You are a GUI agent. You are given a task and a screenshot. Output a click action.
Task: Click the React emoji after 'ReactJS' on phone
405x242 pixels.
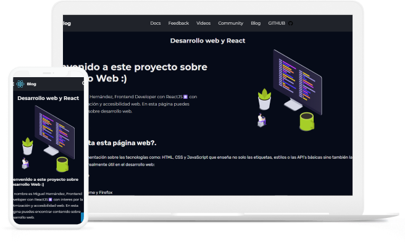point(51,199)
